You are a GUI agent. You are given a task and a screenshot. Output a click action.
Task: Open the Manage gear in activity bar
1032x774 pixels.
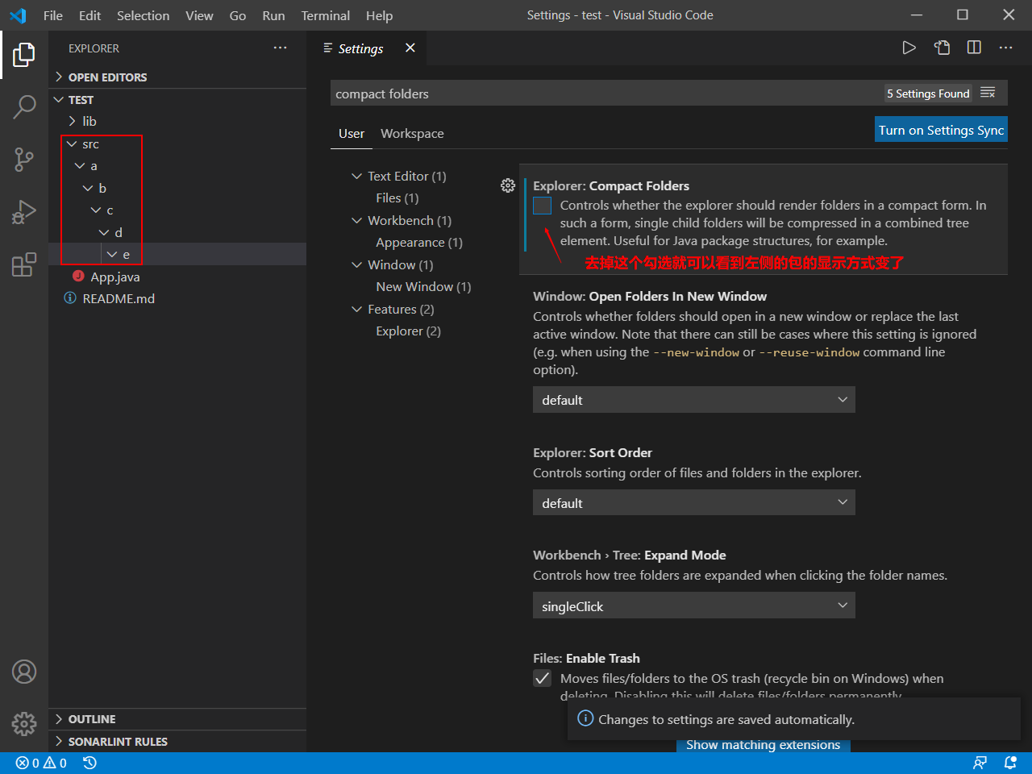pyautogui.click(x=24, y=723)
